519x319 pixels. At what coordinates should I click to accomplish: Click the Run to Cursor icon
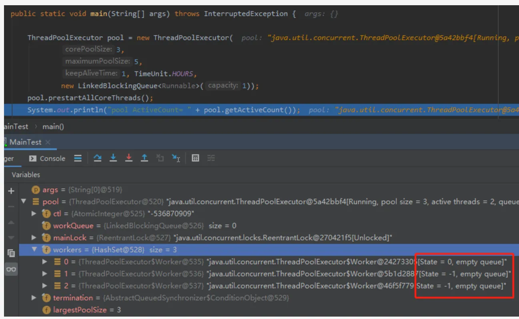176,158
